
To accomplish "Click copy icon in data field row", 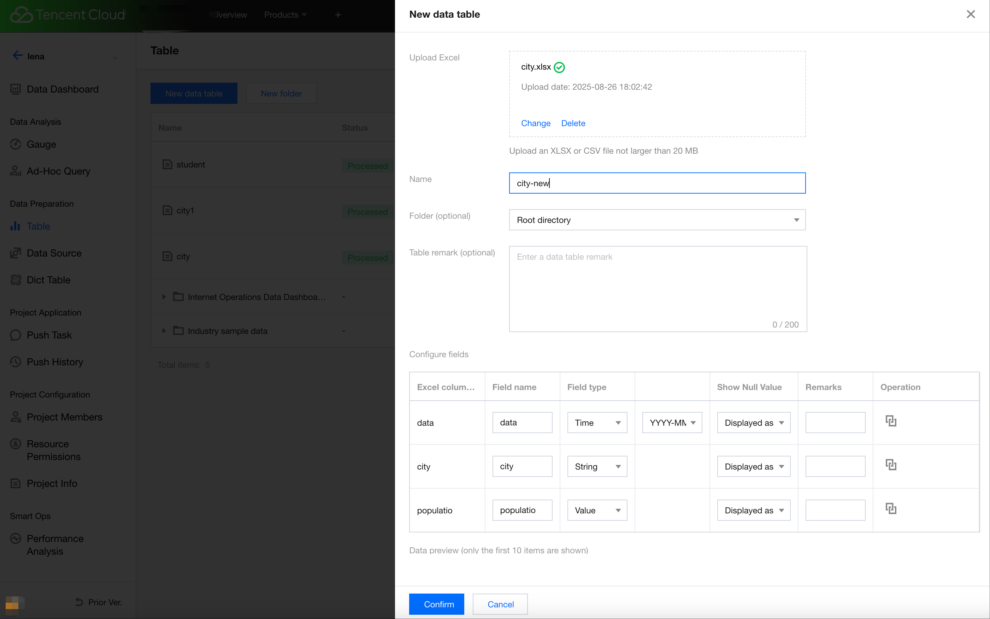I will [891, 421].
